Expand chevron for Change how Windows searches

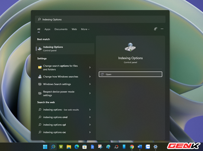[90, 77]
